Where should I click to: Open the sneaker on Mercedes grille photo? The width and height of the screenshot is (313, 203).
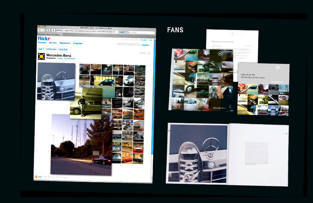tap(56, 81)
